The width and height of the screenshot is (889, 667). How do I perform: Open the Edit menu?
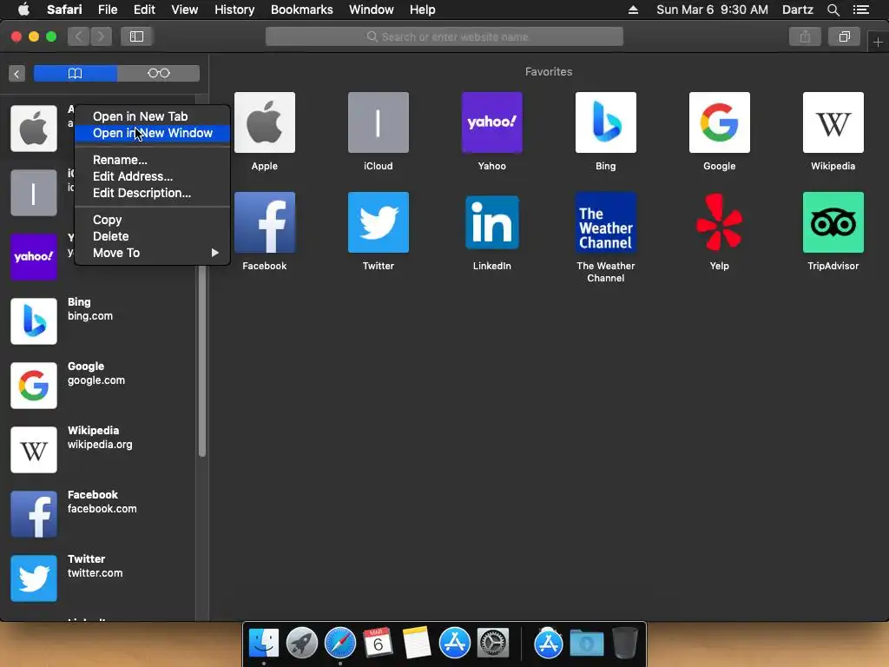(x=144, y=10)
